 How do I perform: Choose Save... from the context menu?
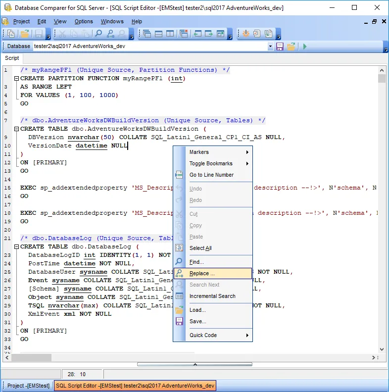pyautogui.click(x=213, y=321)
